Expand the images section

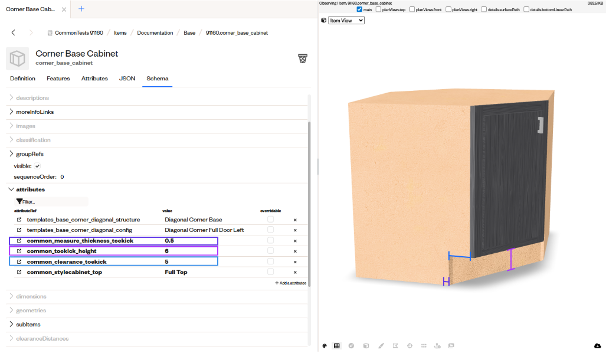tap(11, 126)
